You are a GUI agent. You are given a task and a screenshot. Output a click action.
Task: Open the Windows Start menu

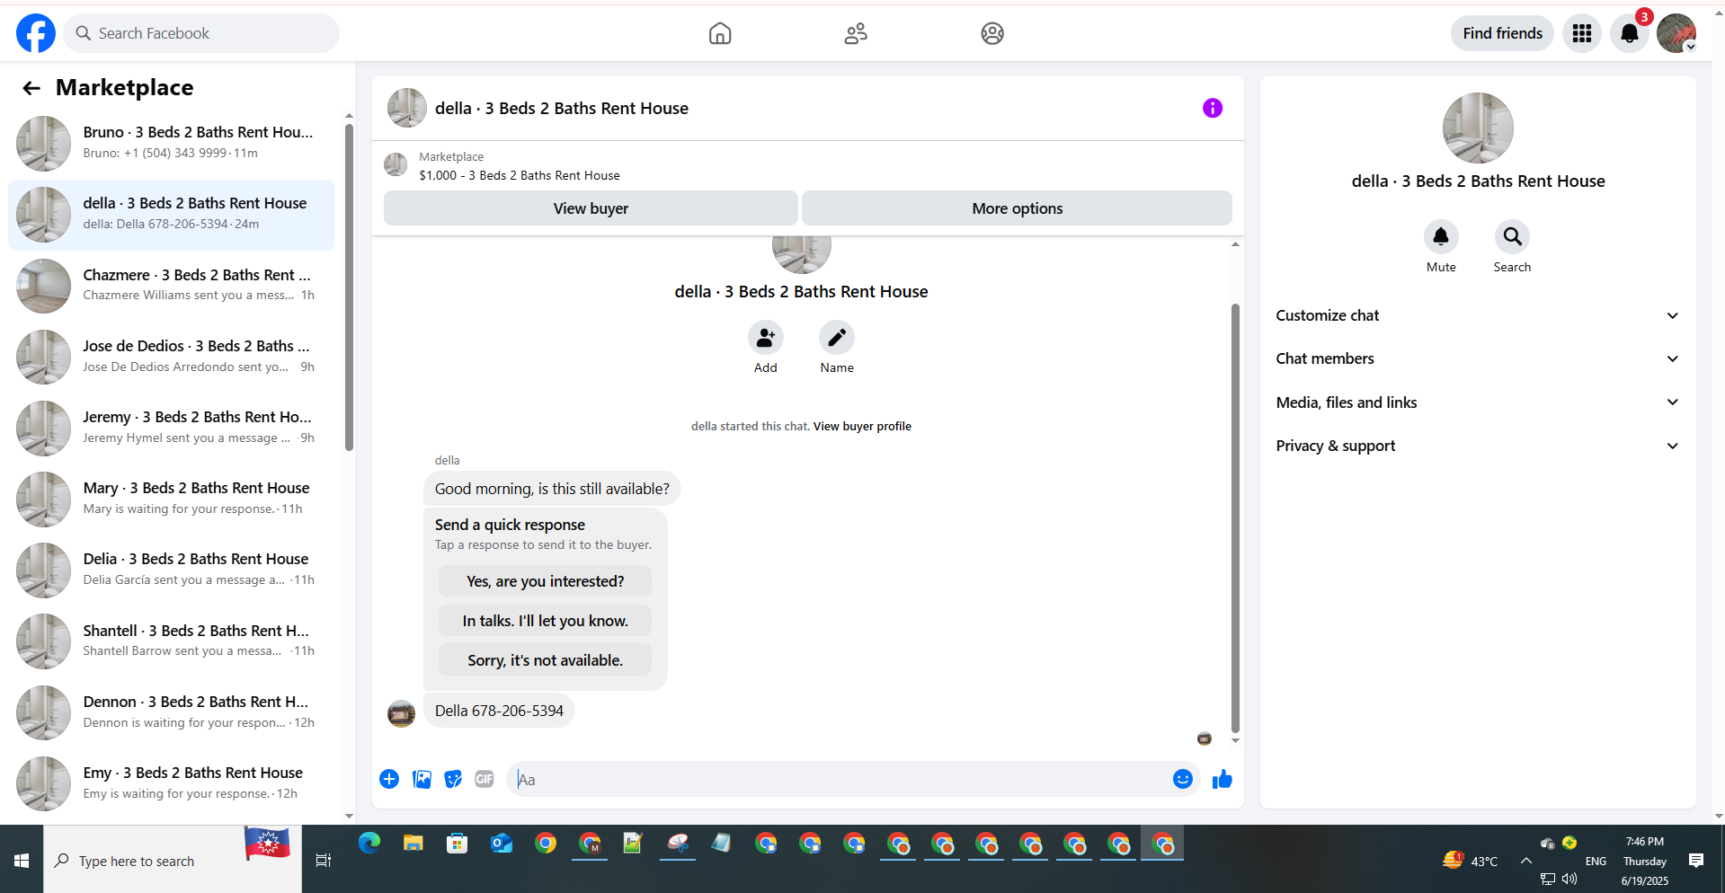22,861
